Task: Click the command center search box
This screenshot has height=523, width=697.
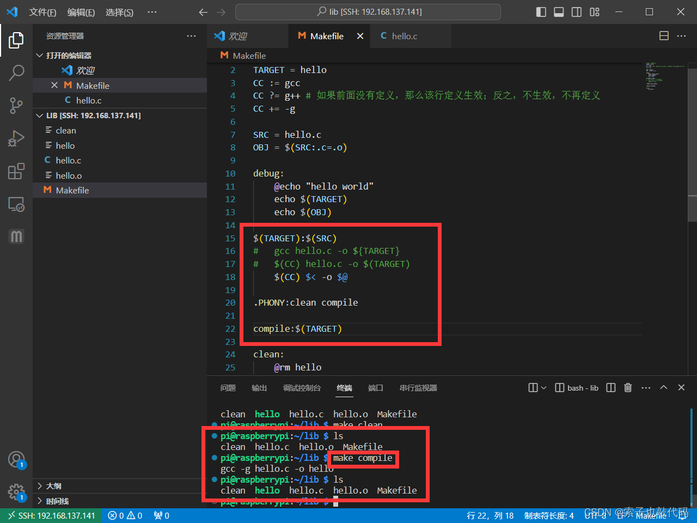Action: (x=368, y=12)
